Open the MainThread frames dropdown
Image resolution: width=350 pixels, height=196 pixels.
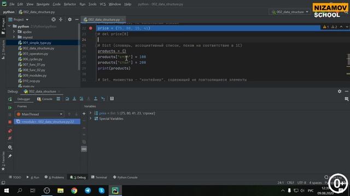click(39, 114)
